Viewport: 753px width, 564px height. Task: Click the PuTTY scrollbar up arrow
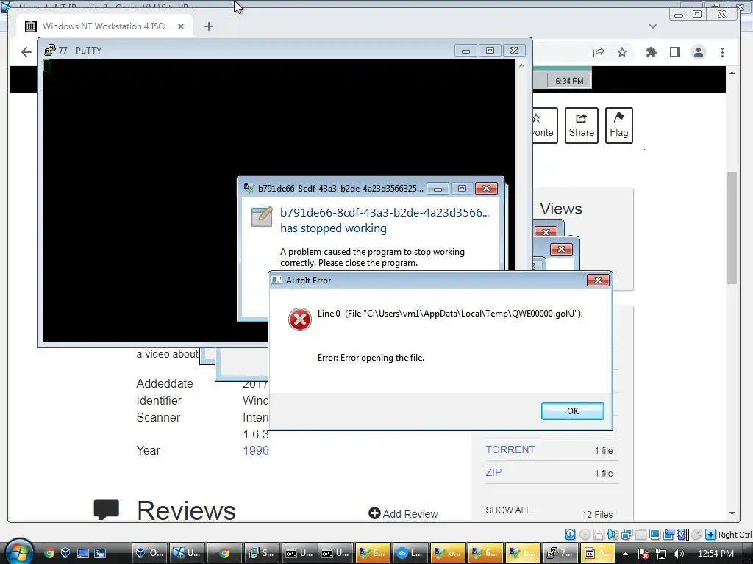[521, 65]
